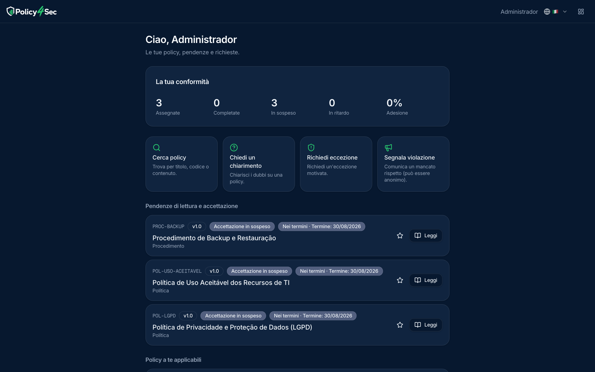Click Pendenze di lettura e accettazione heading
595x372 pixels.
[192, 206]
